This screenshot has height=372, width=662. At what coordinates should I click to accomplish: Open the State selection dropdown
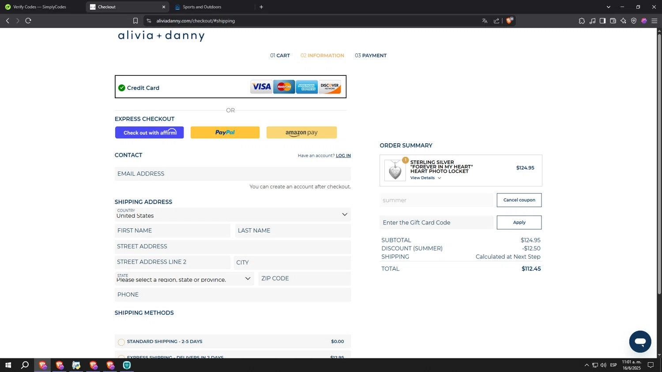coord(184,279)
